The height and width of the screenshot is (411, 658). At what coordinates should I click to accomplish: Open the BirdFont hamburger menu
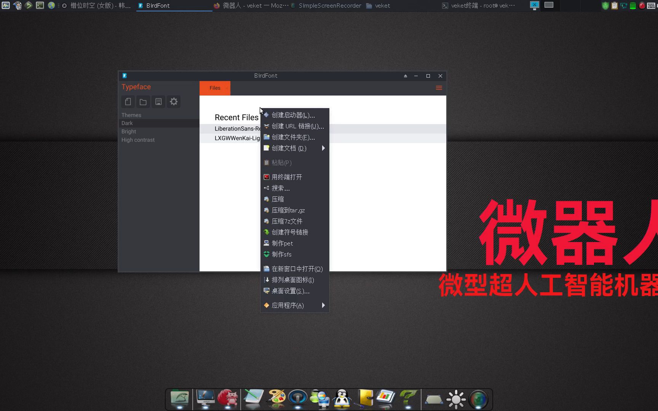point(439,88)
